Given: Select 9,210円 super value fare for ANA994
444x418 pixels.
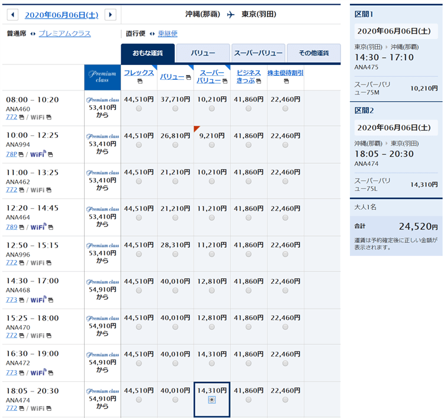Looking at the screenshot, I should tap(211, 145).
